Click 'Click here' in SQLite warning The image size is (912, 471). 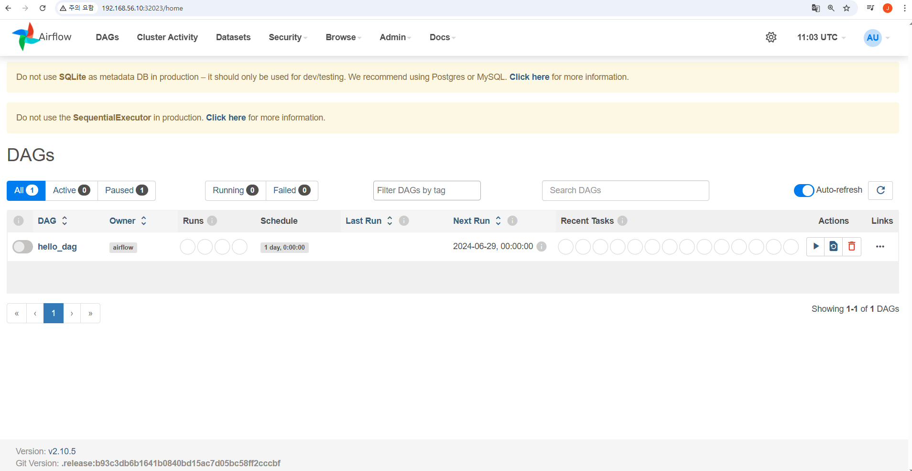(529, 77)
